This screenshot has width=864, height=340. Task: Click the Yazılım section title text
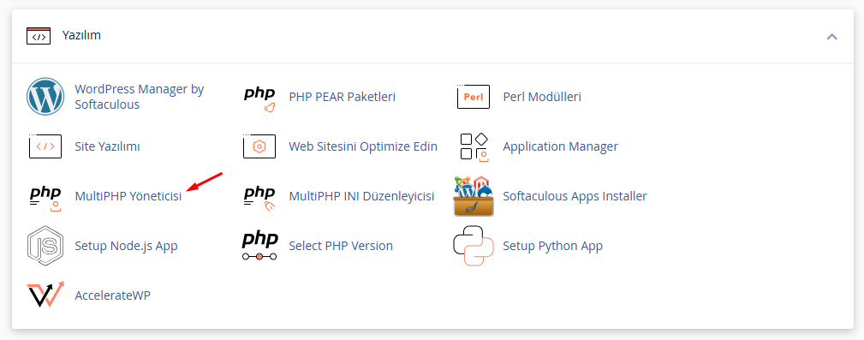pos(81,36)
